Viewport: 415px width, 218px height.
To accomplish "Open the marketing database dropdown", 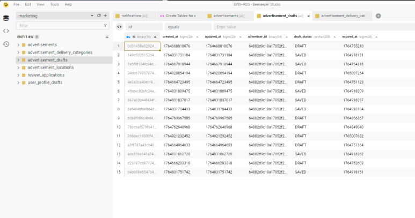I will [92, 16].
